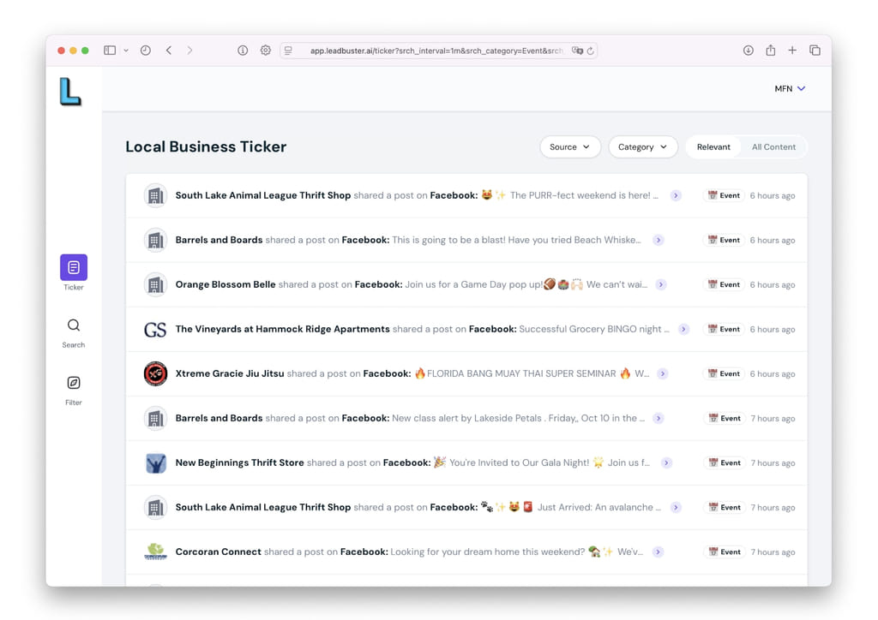Open the Search sidebar icon

point(74,325)
